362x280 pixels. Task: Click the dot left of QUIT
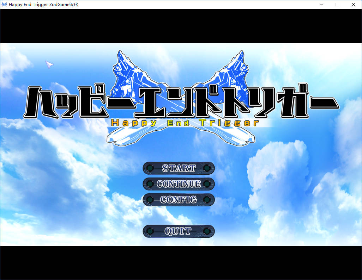coord(150,231)
